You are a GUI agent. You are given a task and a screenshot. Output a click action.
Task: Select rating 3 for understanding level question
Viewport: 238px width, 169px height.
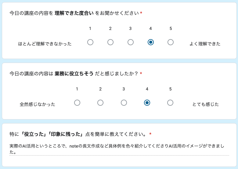tap(131, 42)
